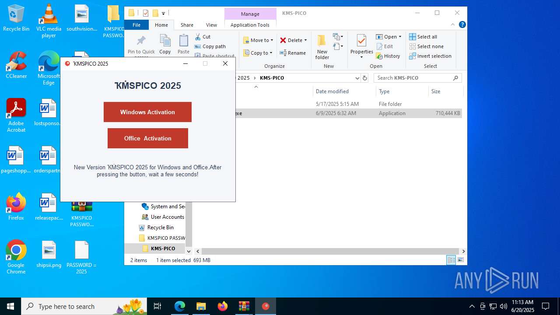Open the KMSPICO app taskbar icon

click(266, 306)
